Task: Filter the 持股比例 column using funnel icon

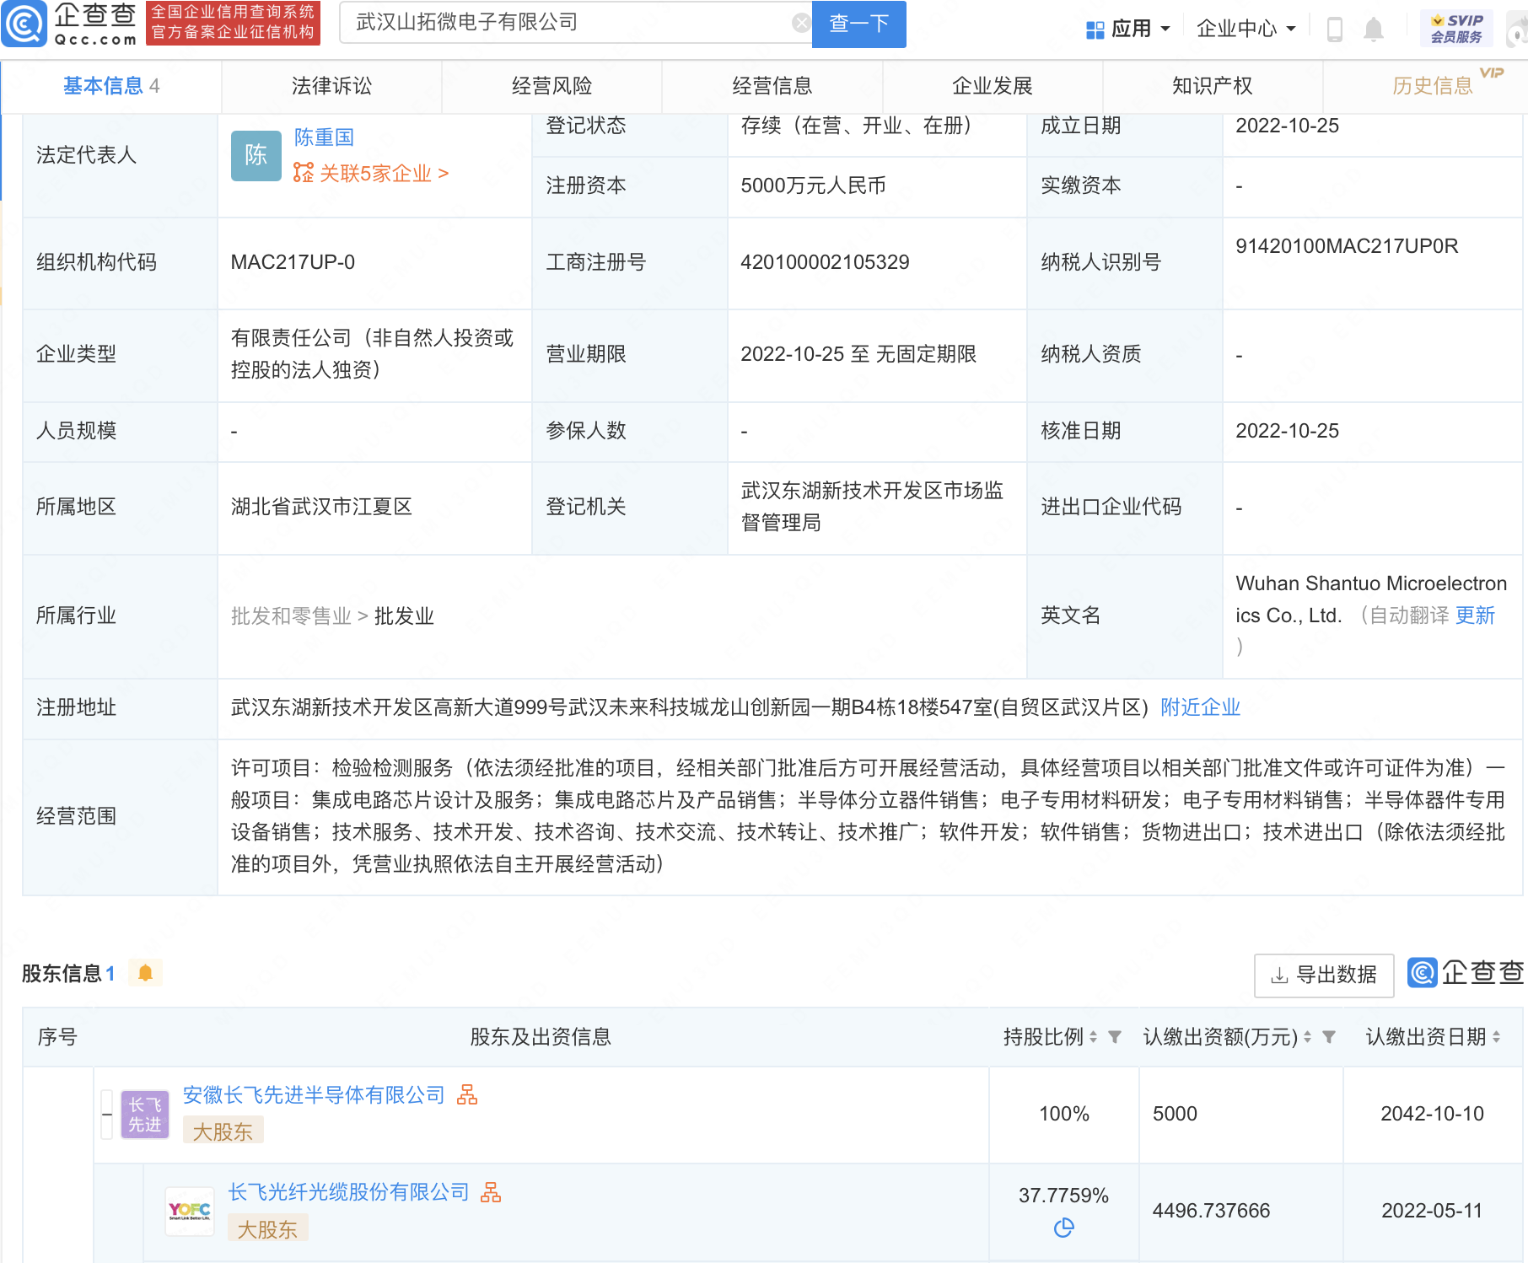Action: click(x=1115, y=1037)
